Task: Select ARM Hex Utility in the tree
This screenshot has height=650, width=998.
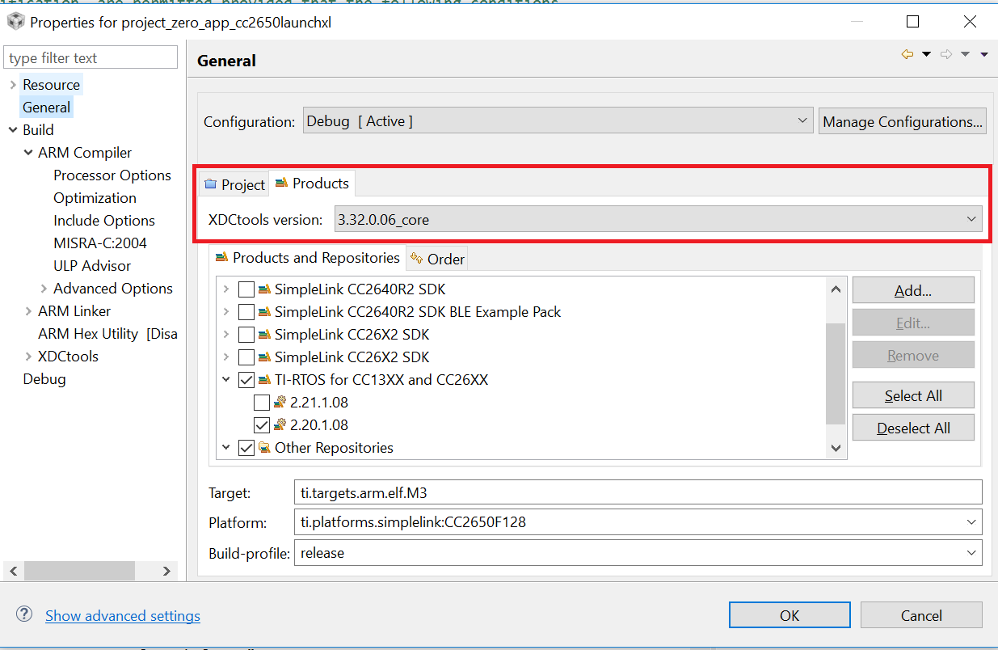Action: (x=107, y=333)
